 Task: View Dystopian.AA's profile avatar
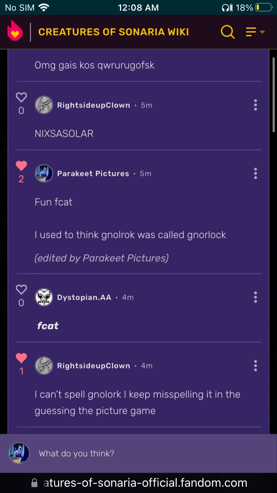(44, 297)
